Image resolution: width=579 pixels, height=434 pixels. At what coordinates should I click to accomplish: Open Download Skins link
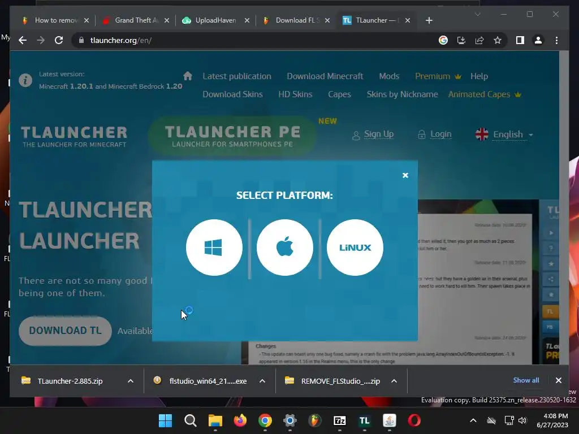click(232, 94)
